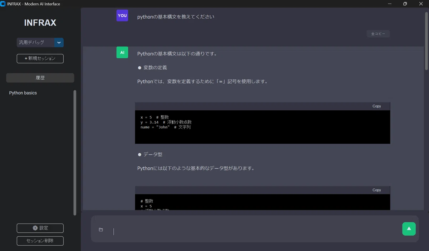Click code line name = "John"
429x251 pixels.
click(x=166, y=127)
